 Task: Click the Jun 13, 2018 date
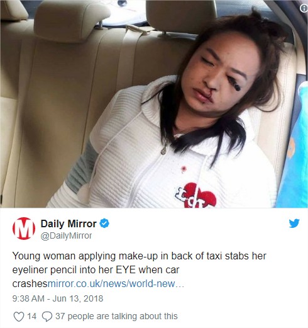click(78, 298)
